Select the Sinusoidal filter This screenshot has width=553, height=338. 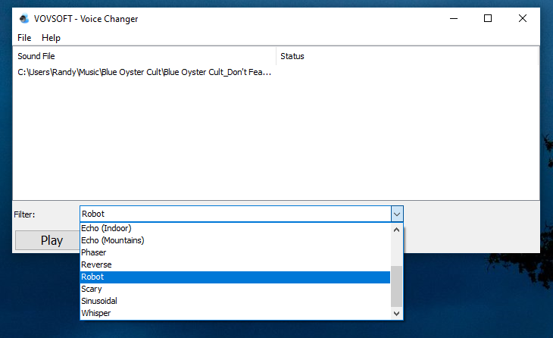pos(236,301)
